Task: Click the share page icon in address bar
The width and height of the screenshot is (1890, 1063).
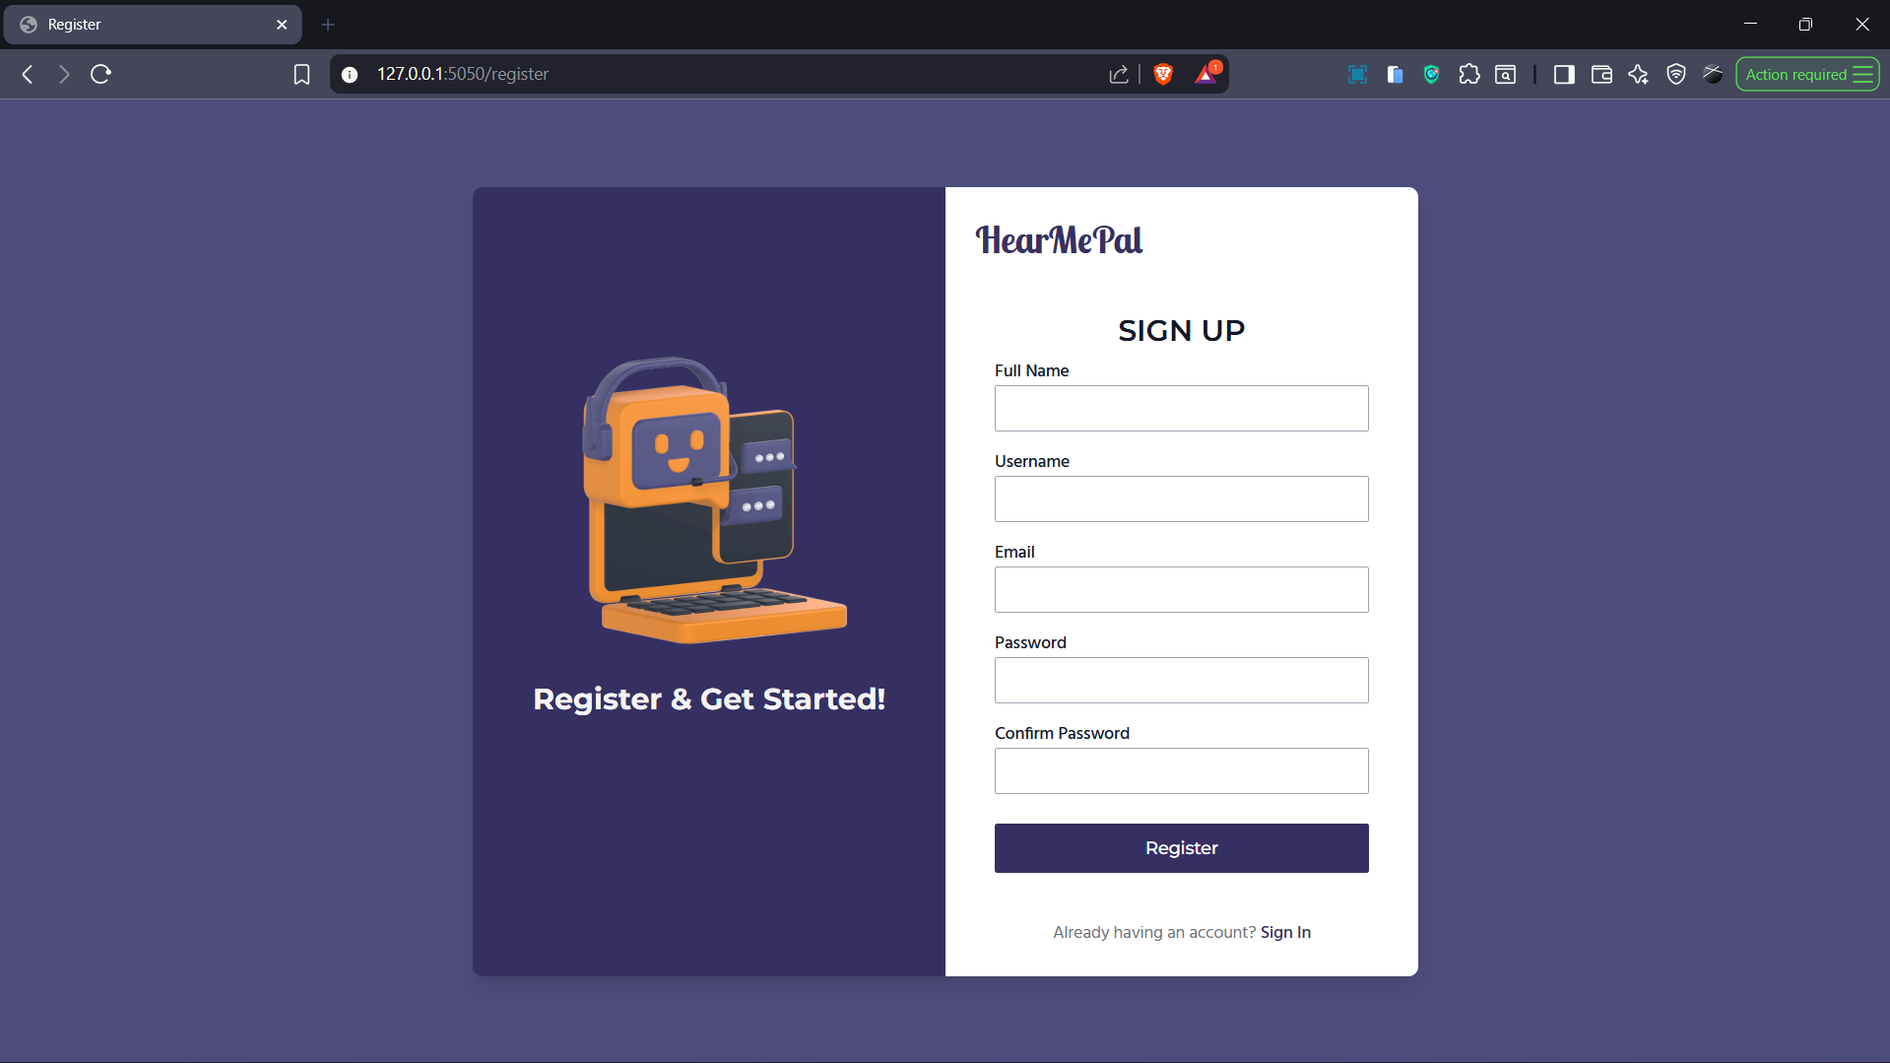Action: pyautogui.click(x=1119, y=74)
